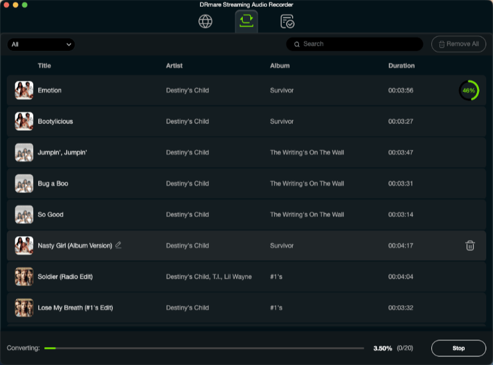493x365 pixels.
Task: Edit Nasty Girl title with pencil icon
Action: (118, 245)
